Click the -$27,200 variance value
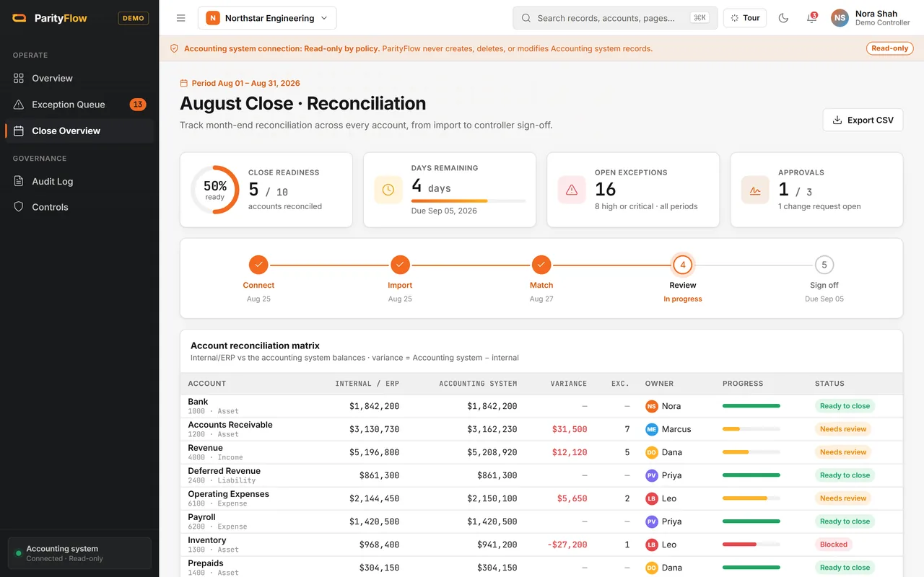The image size is (924, 577). point(567,545)
